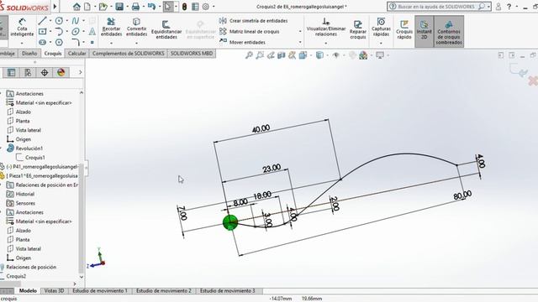
Task: Open Convertir entidades dropdown arrow
Action: tap(136, 43)
